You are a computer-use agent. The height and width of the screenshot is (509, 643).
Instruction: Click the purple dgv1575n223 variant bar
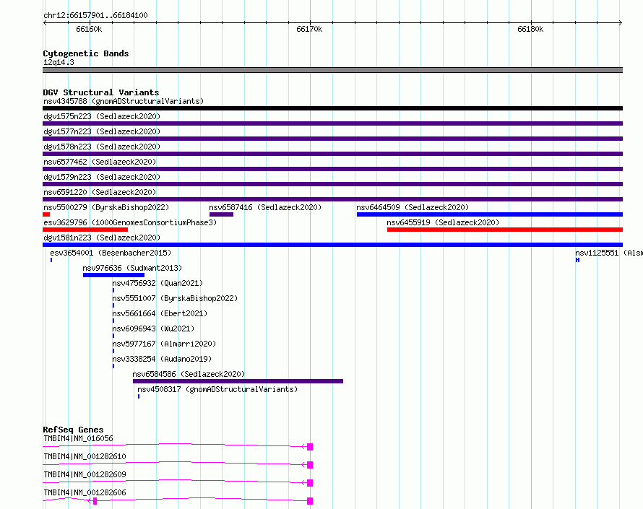pyautogui.click(x=332, y=123)
